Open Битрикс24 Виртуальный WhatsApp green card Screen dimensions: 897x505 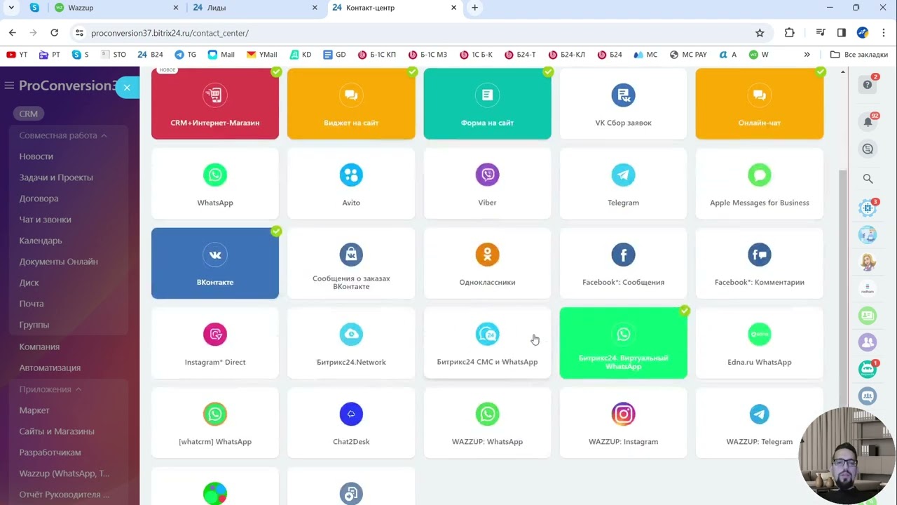click(x=623, y=343)
